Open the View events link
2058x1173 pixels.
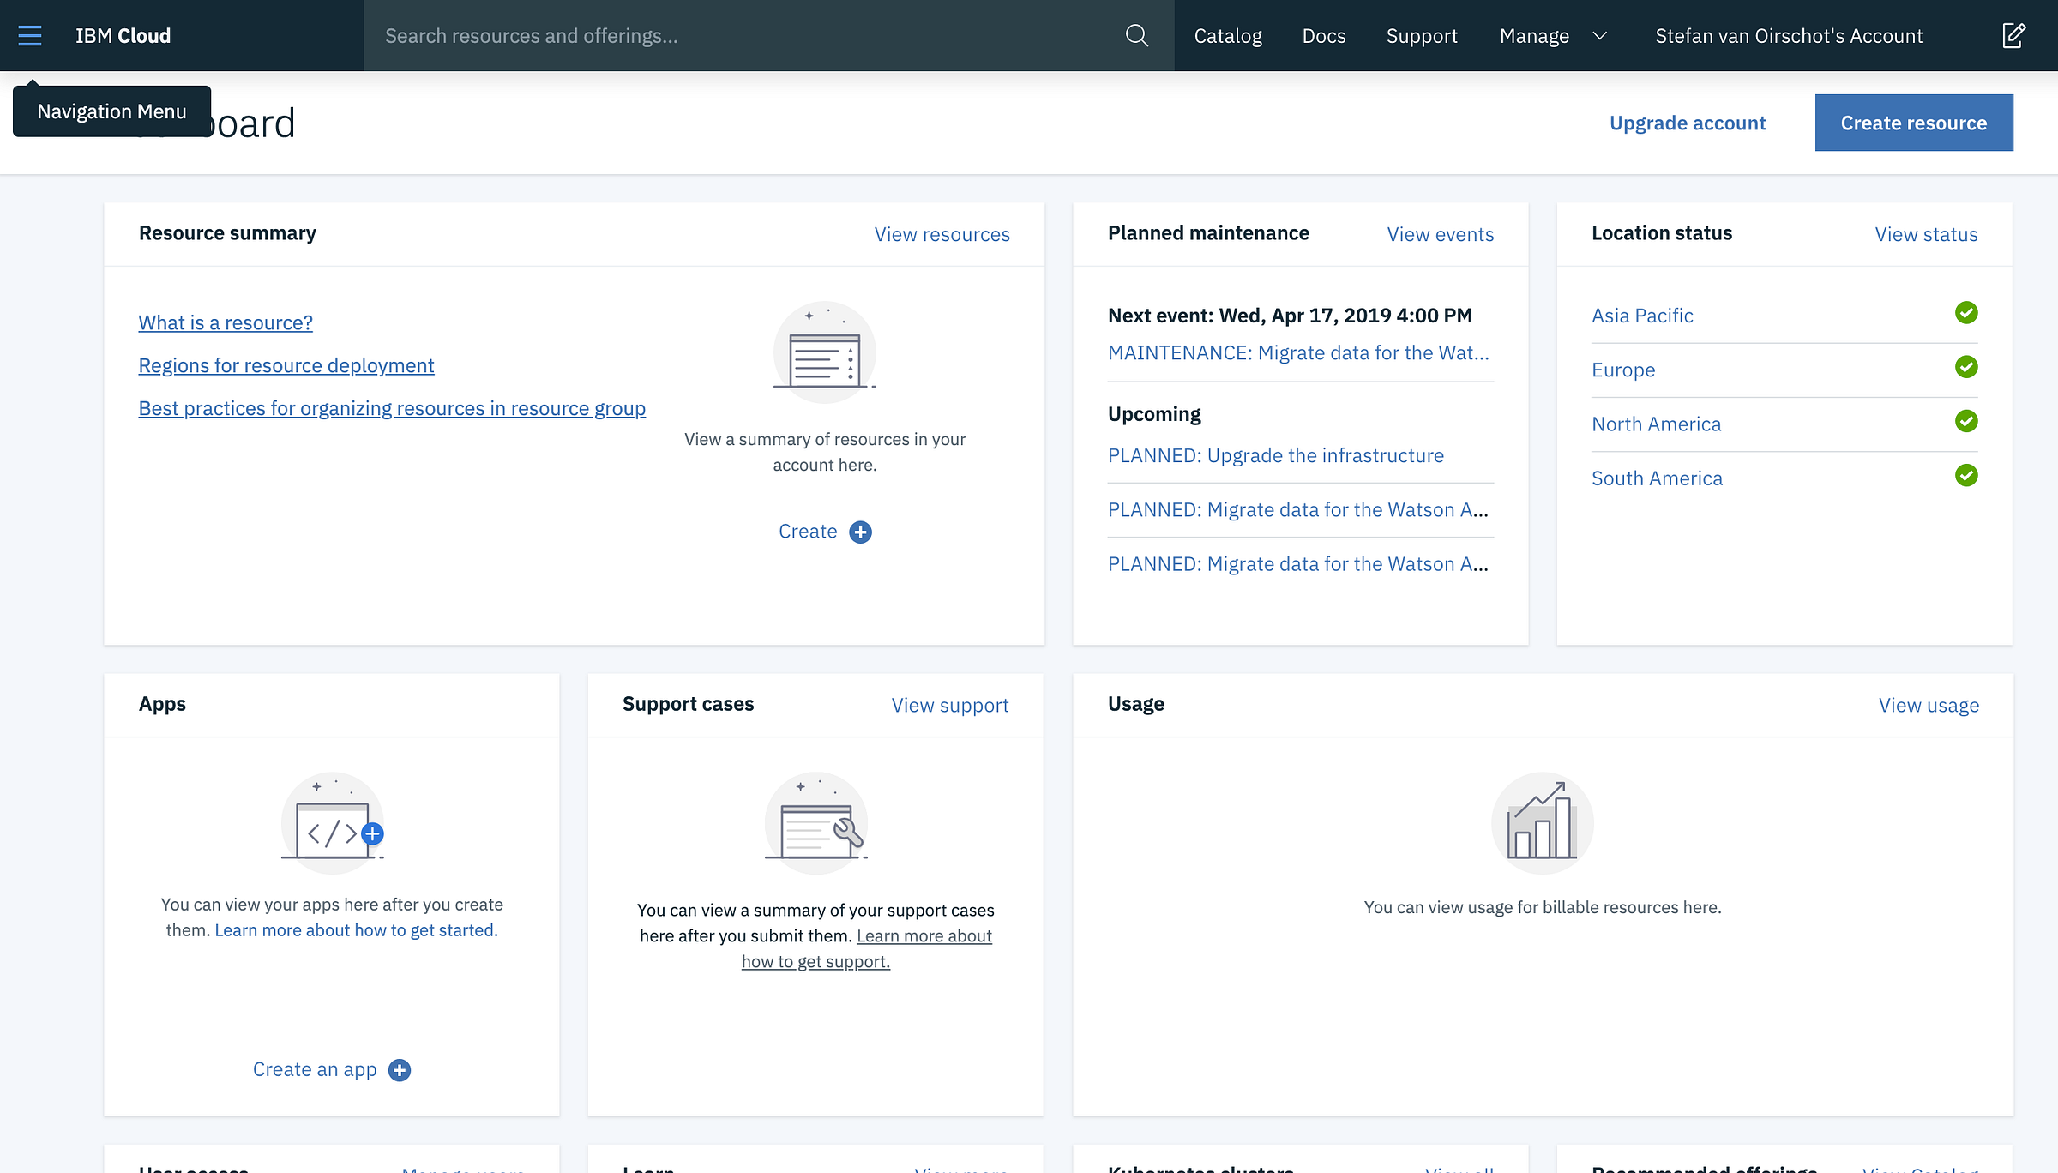coord(1440,234)
